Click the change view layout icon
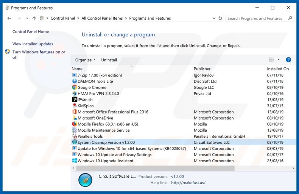 click(271, 60)
